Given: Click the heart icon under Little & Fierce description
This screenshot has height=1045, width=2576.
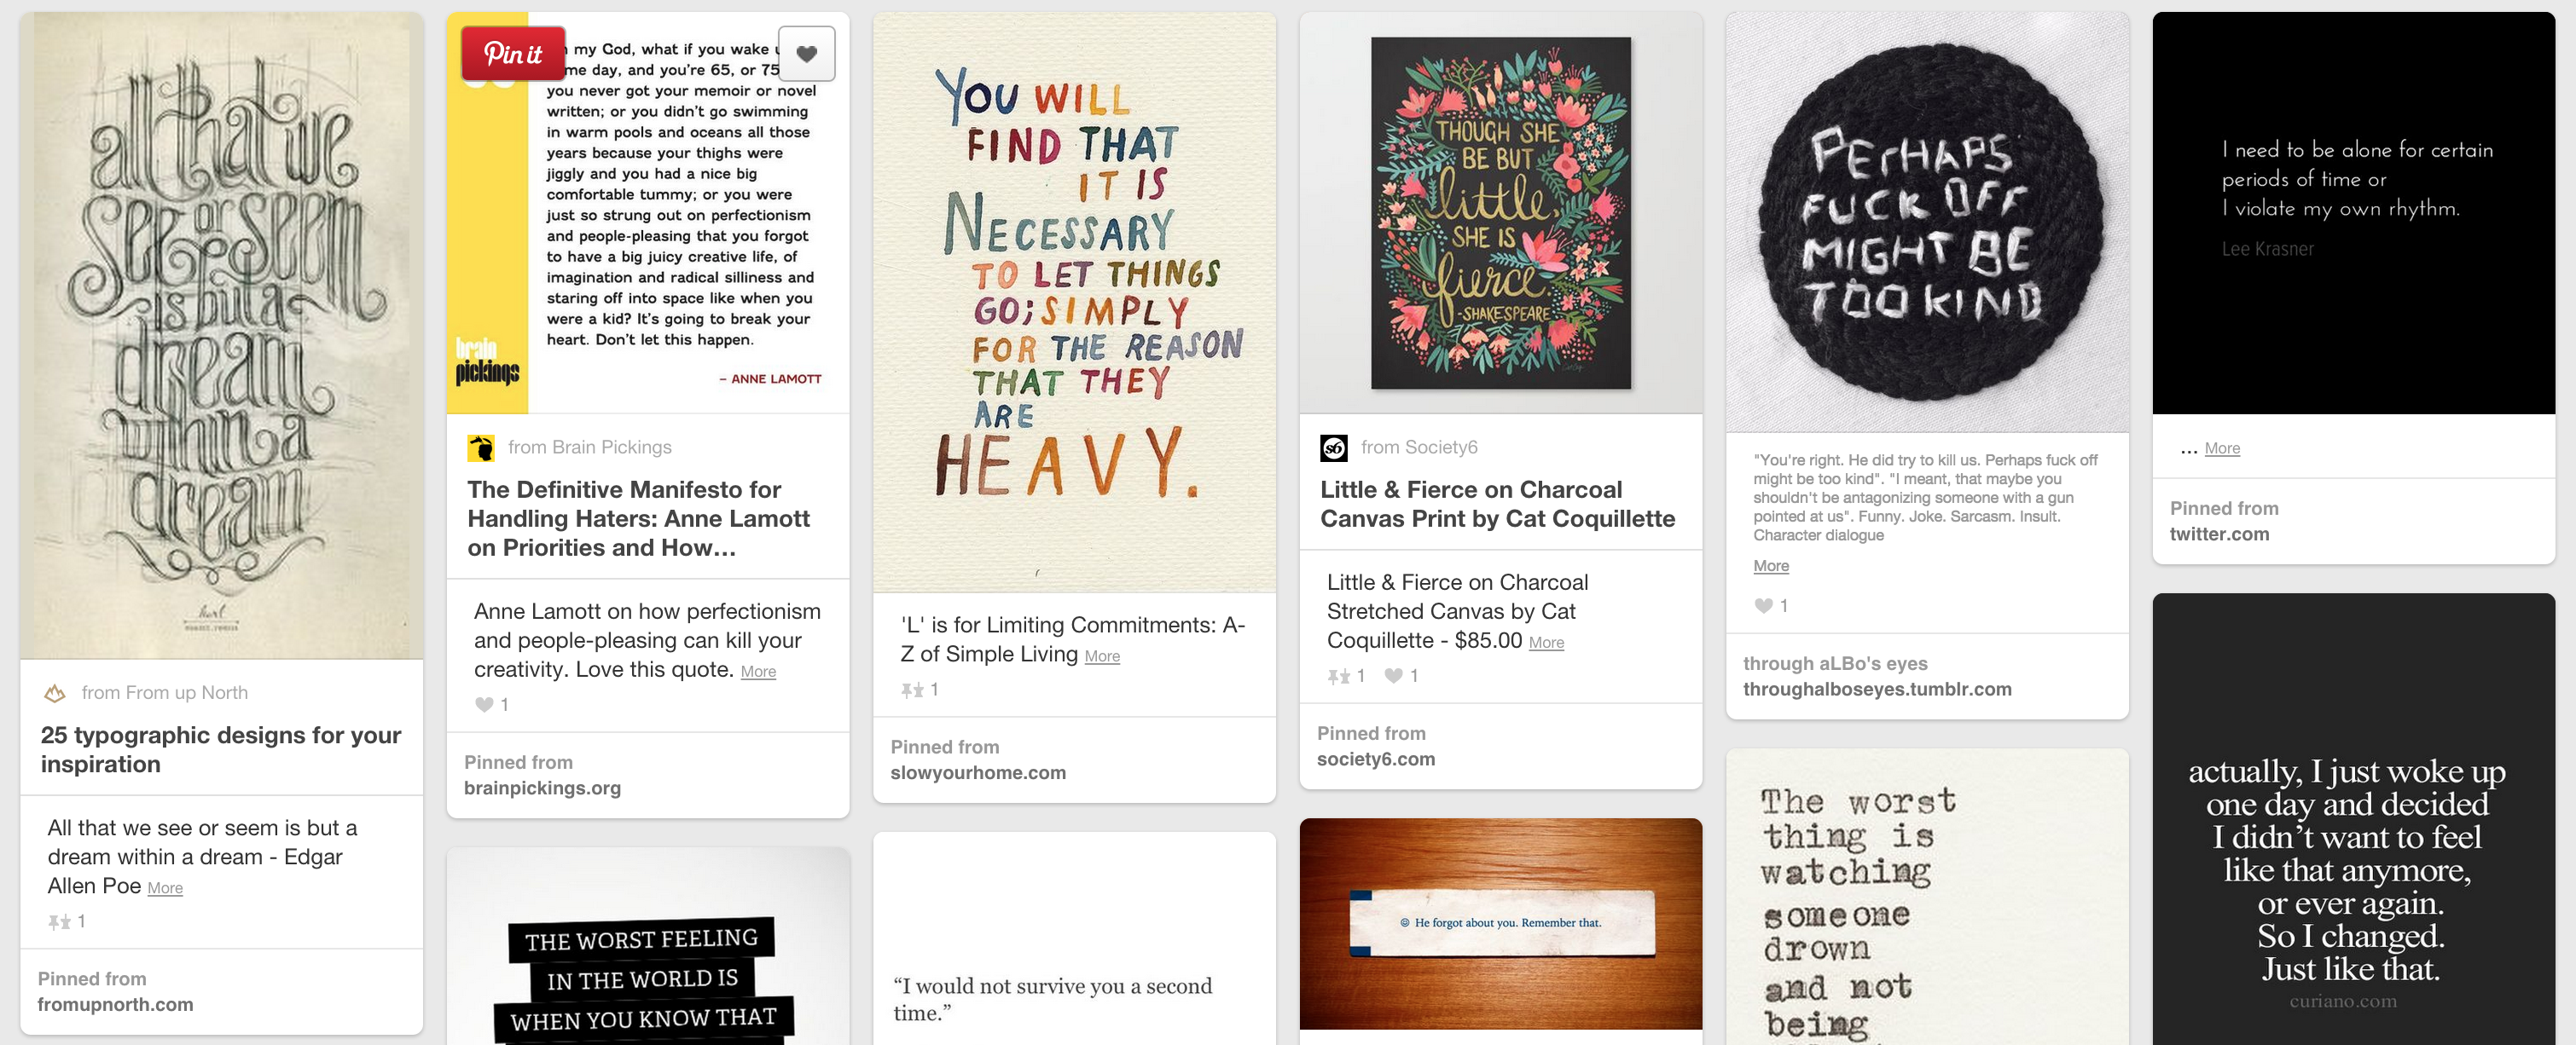Looking at the screenshot, I should point(1393,675).
